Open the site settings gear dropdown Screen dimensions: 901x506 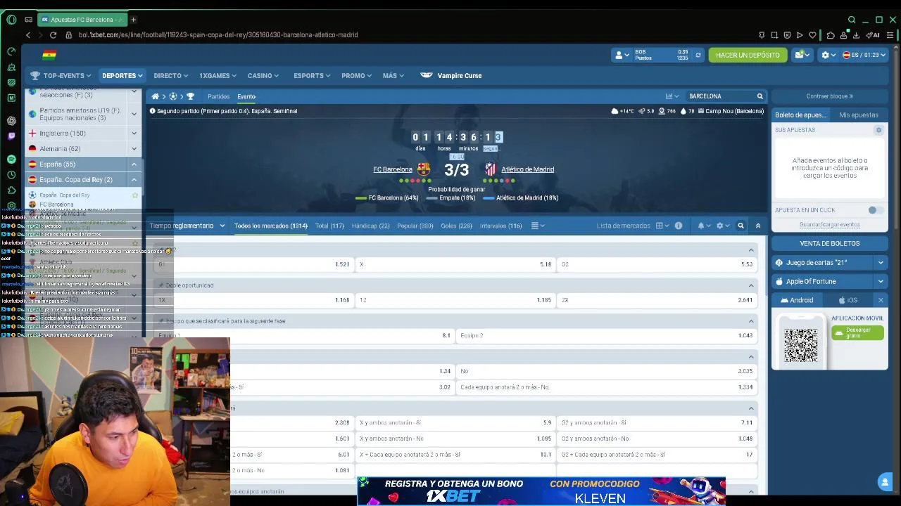tap(828, 55)
